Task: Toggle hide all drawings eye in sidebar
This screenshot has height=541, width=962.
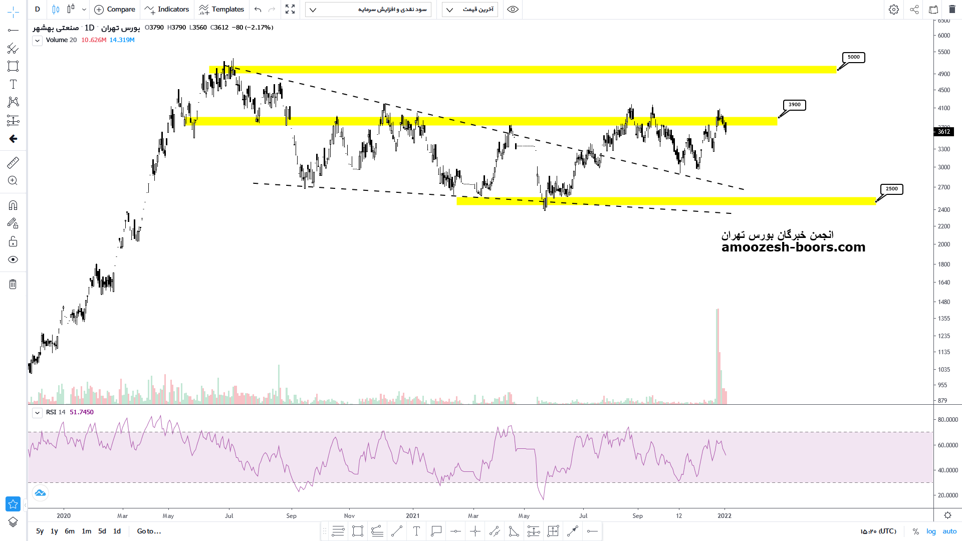Action: click(13, 259)
